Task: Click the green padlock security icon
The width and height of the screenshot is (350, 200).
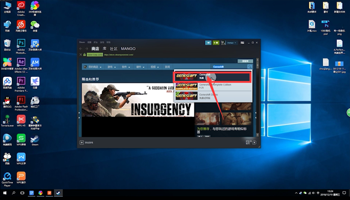Action: coord(84,55)
